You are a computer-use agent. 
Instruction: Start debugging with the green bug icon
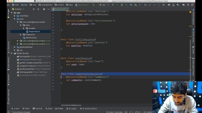tap(122, 5)
